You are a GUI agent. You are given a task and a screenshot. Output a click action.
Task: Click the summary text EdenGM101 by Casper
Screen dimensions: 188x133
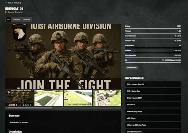19,122
